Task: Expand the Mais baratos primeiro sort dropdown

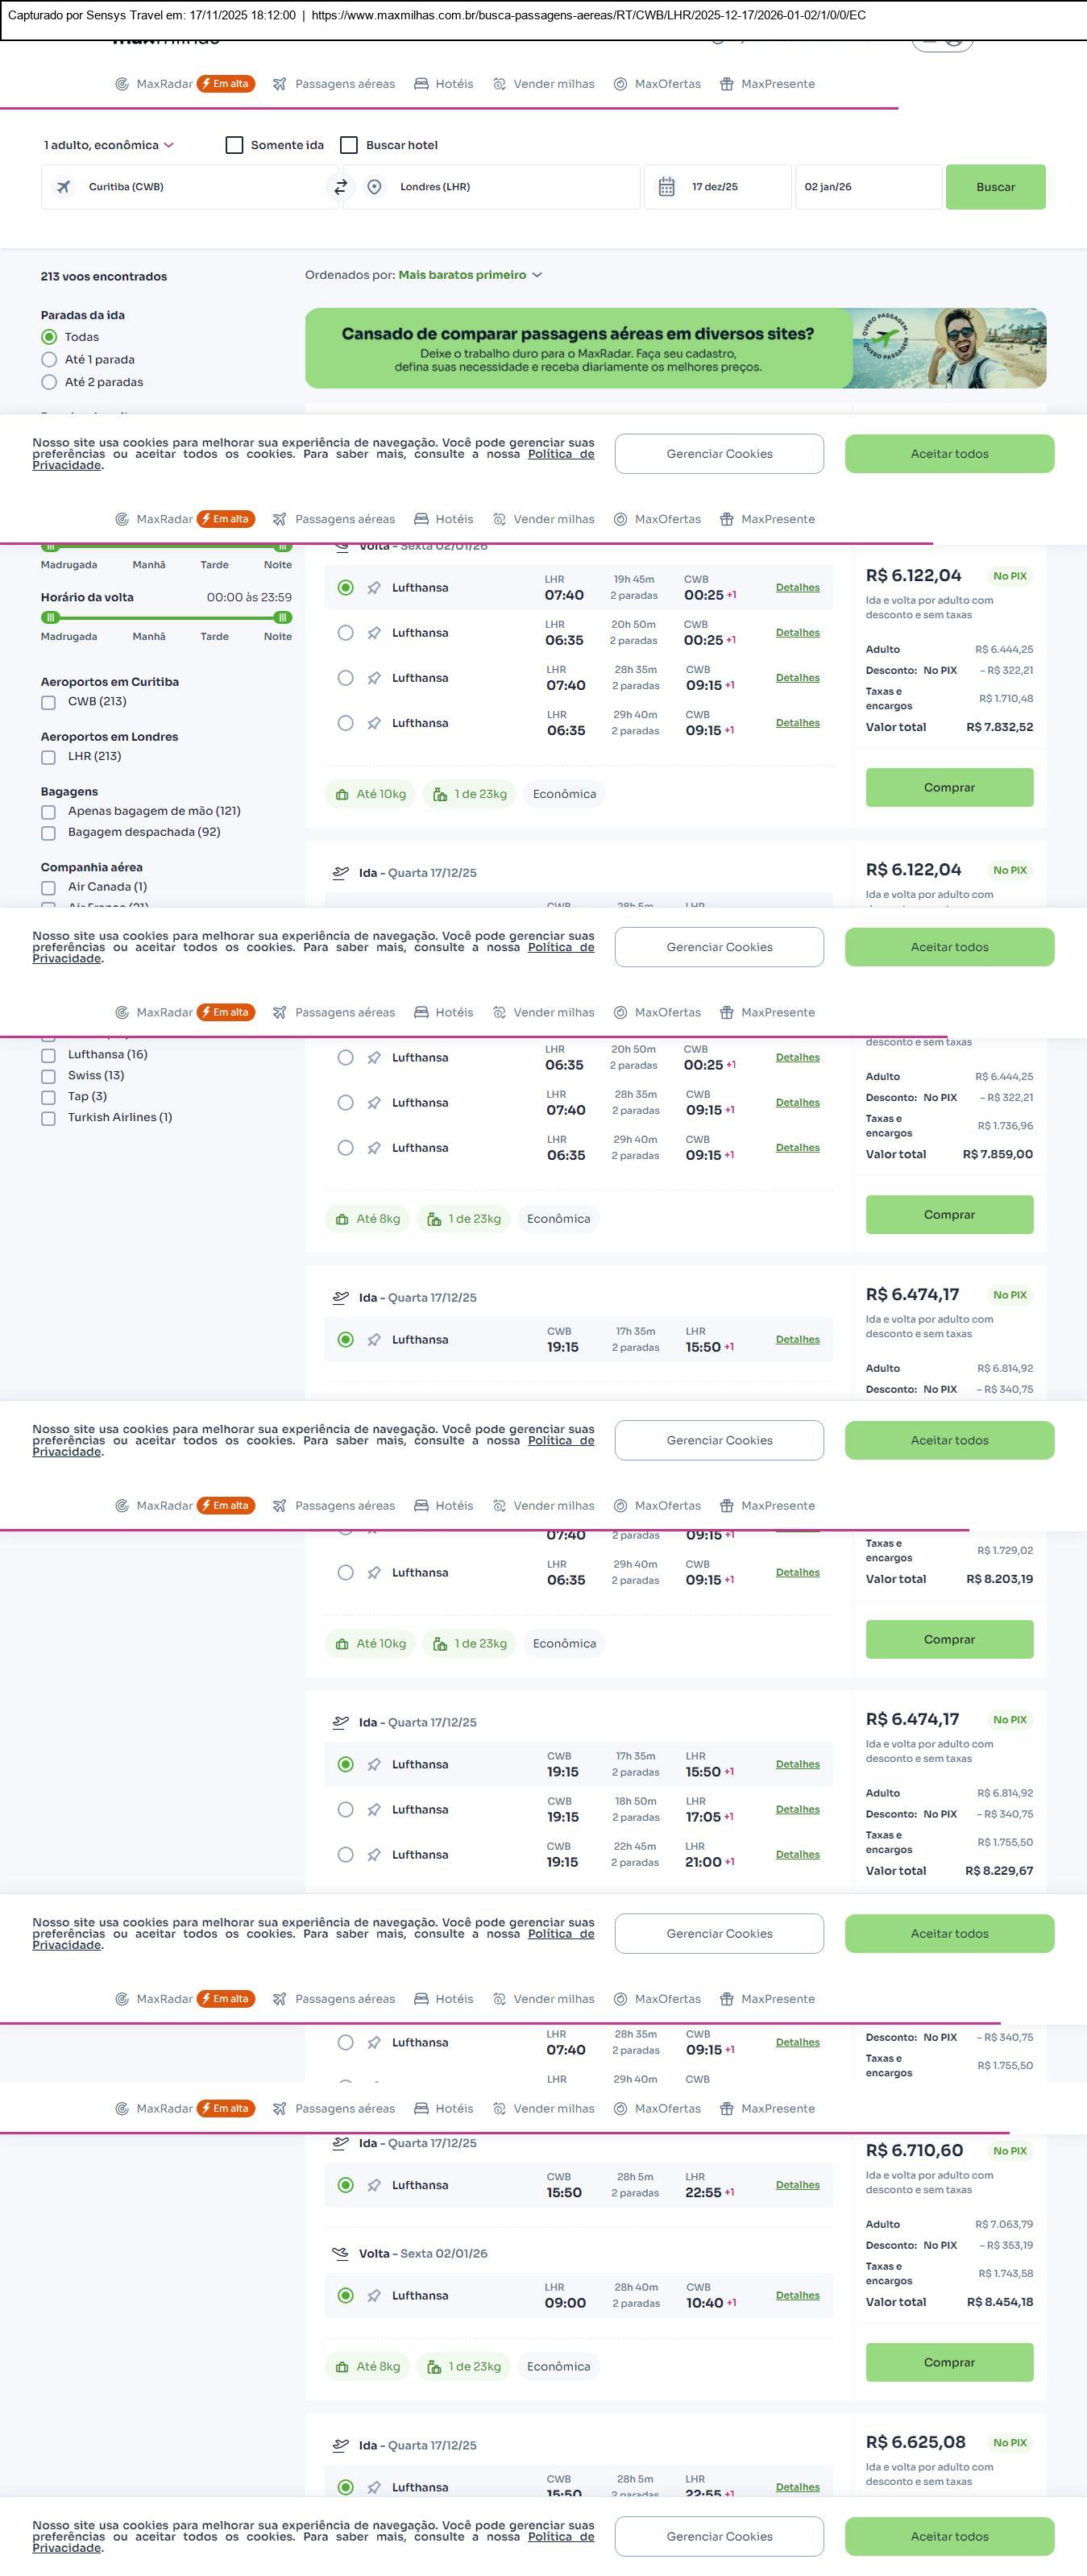Action: click(x=470, y=275)
